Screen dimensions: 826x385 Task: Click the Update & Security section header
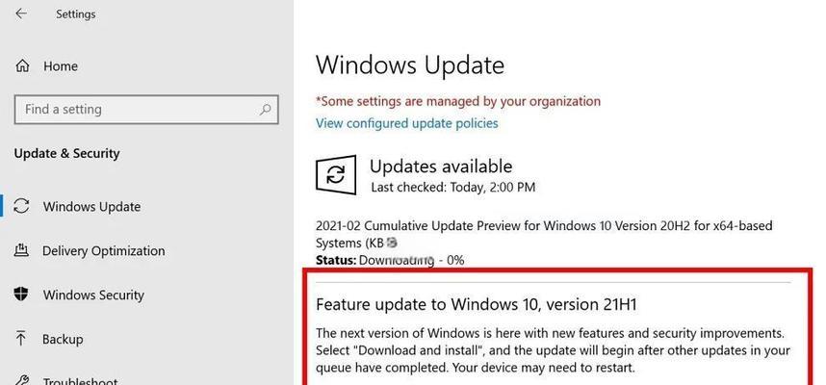click(x=66, y=153)
